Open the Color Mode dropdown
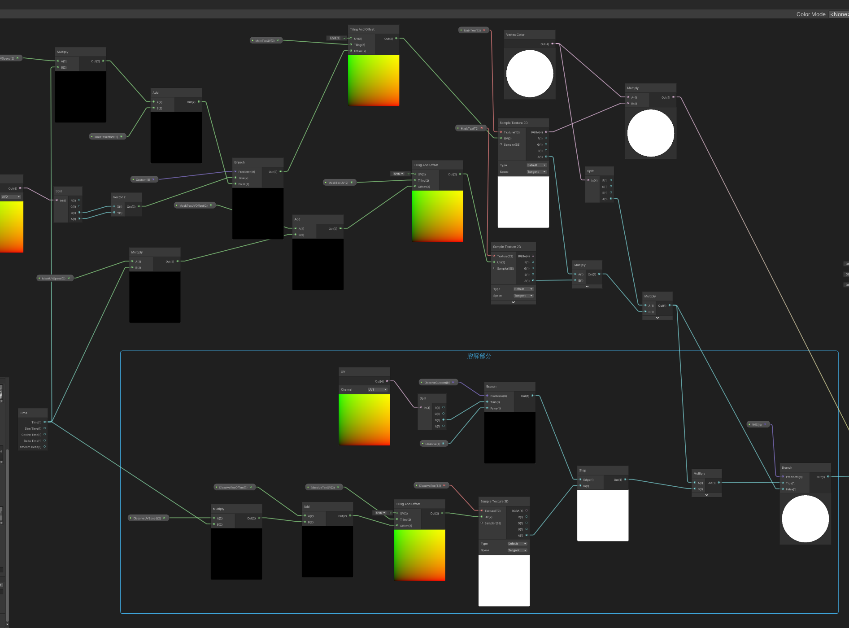This screenshot has width=849, height=628. click(839, 14)
